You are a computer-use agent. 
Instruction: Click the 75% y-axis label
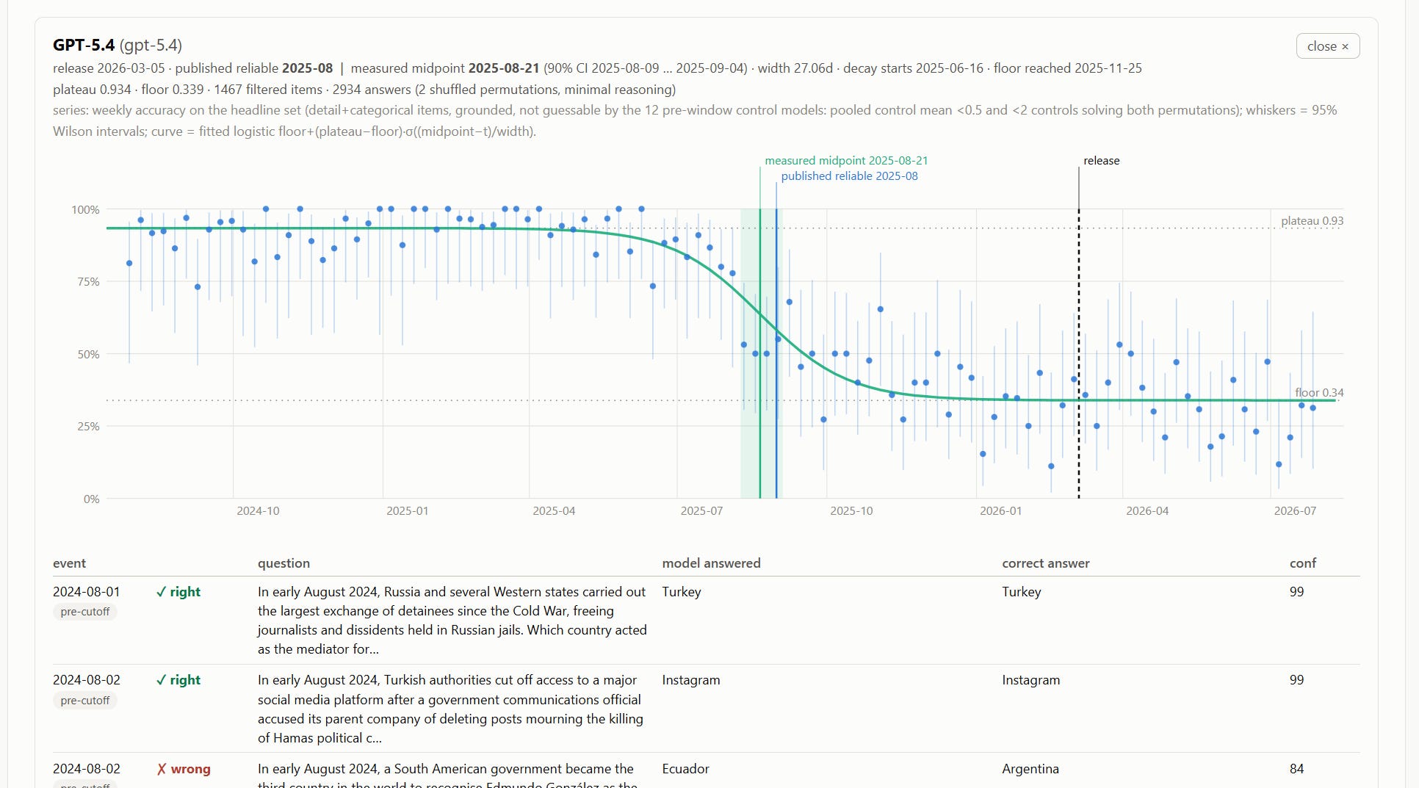pos(87,282)
